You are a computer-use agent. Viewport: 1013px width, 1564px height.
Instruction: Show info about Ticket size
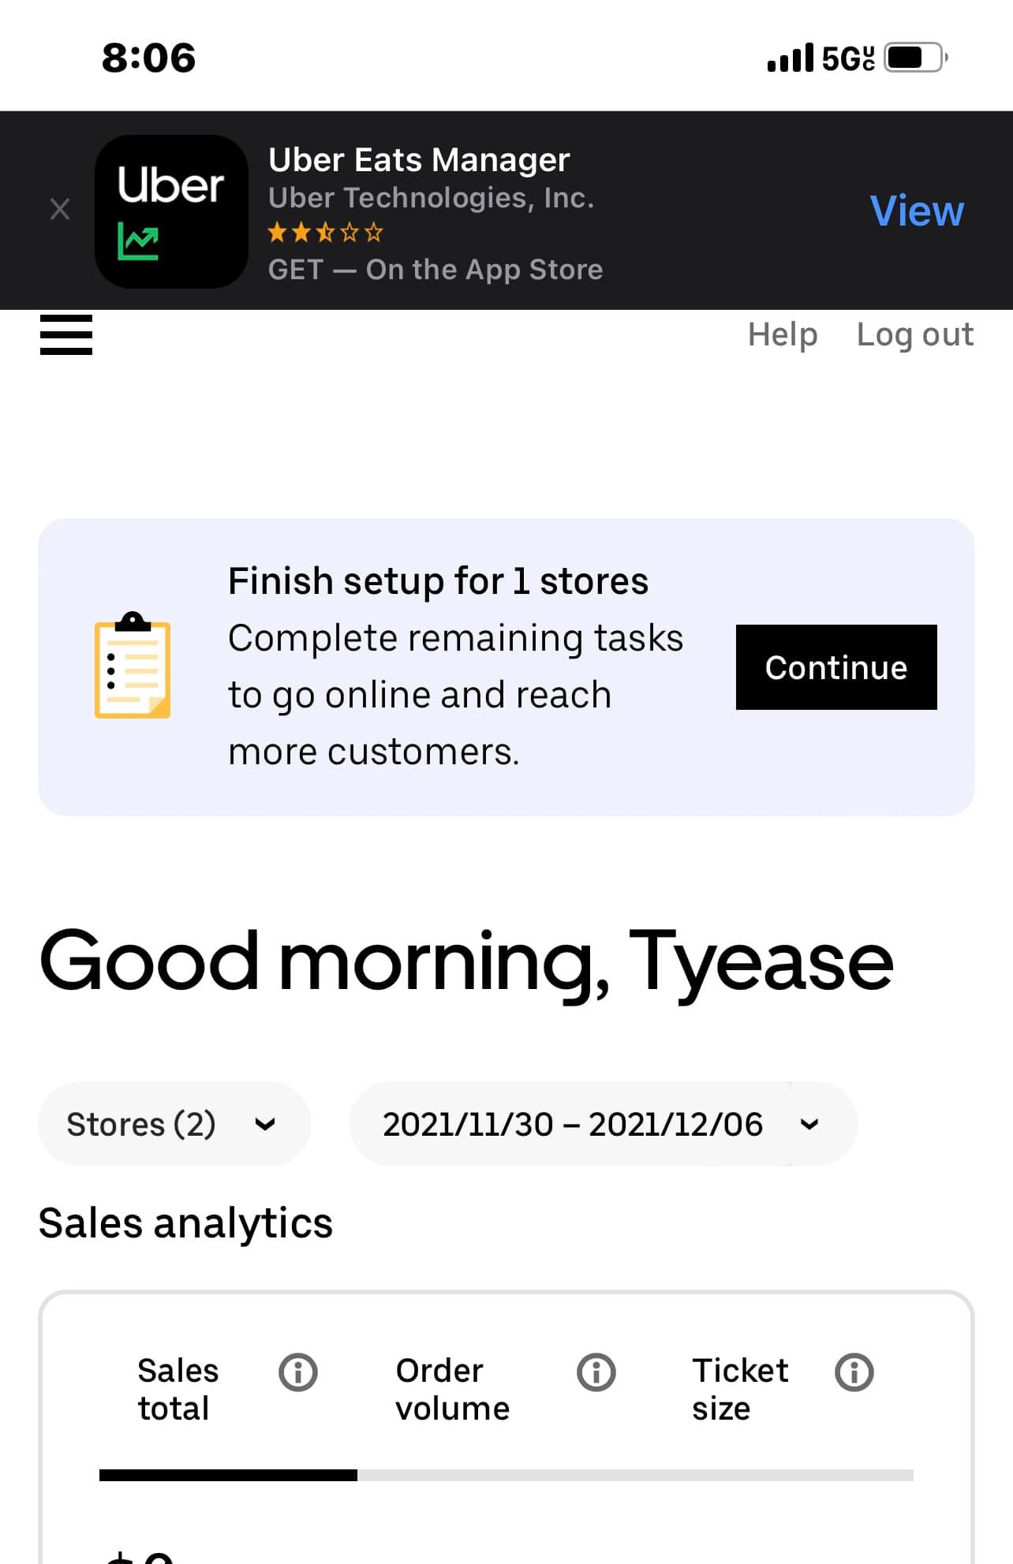click(x=854, y=1372)
